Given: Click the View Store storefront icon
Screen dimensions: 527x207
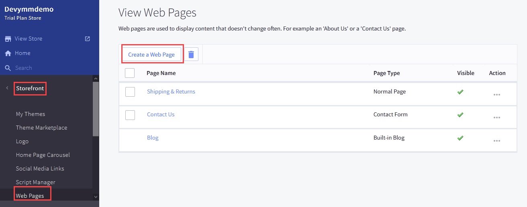Looking at the screenshot, I should 8,39.
